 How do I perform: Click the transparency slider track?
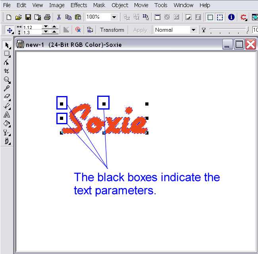(228, 30)
